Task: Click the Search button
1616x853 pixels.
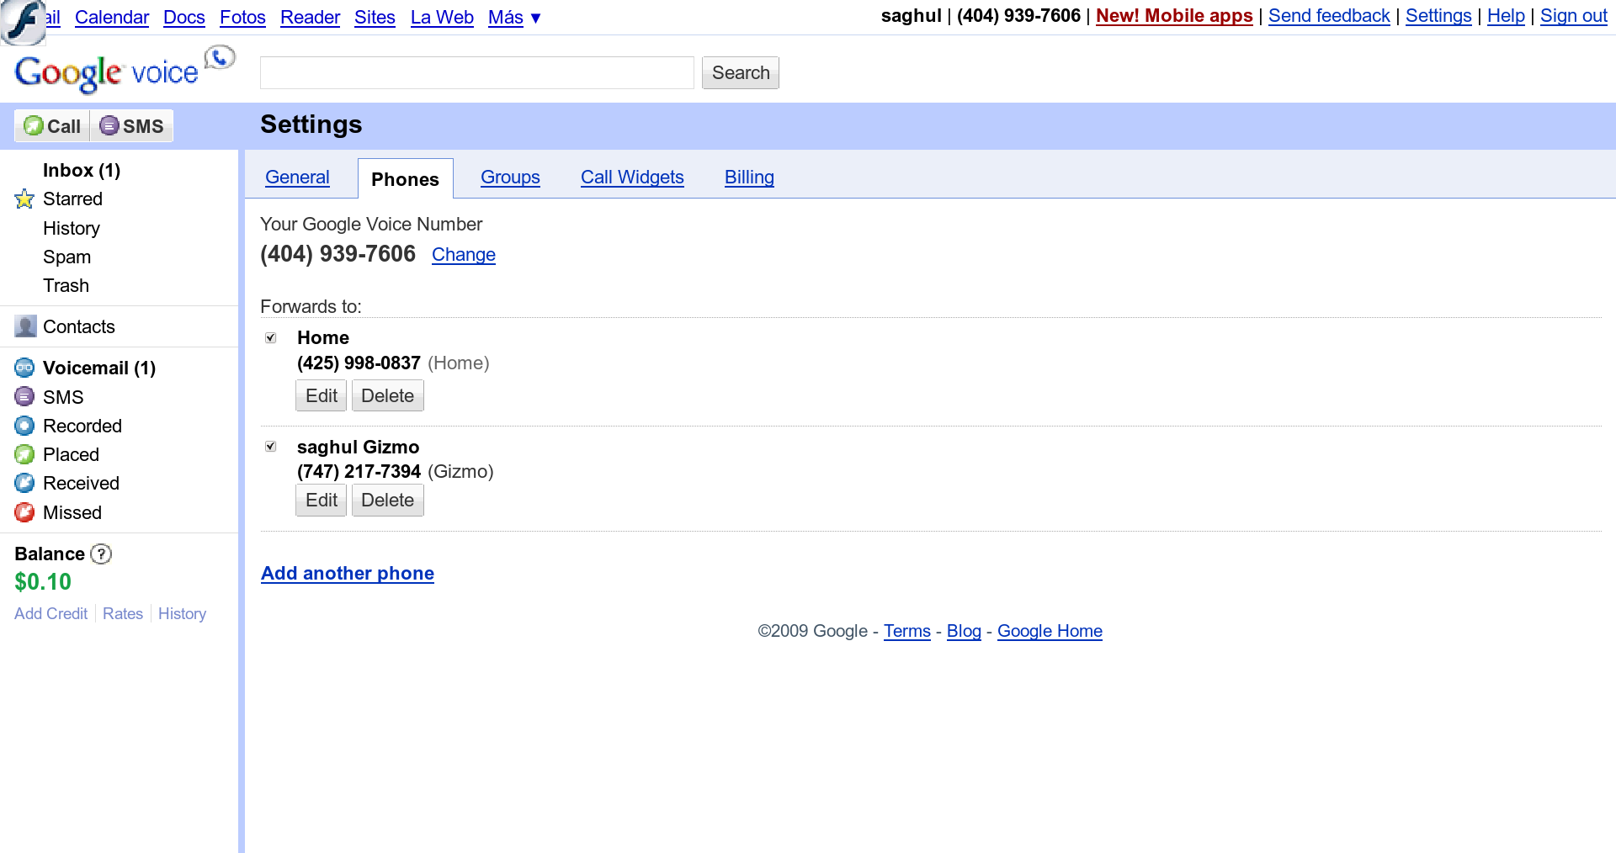Action: (x=741, y=73)
